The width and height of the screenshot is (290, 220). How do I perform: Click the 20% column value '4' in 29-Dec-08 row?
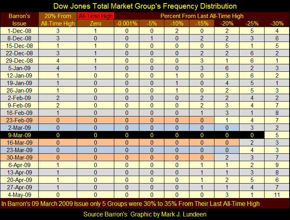[58, 61]
